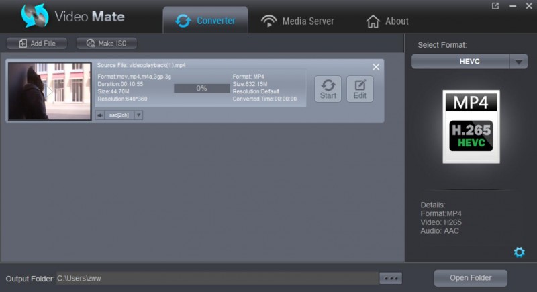Start converting videoplayback(1).mp4
Image resolution: width=537 pixels, height=292 pixels.
click(x=328, y=89)
